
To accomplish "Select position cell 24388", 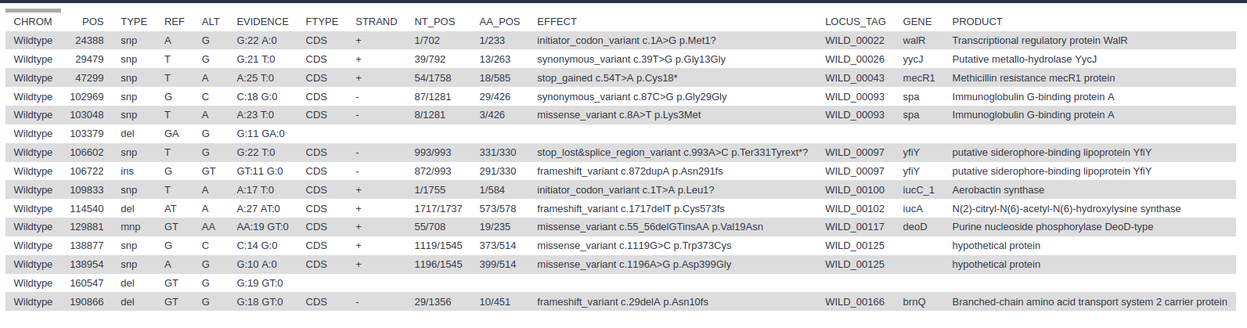I will click(x=89, y=41).
